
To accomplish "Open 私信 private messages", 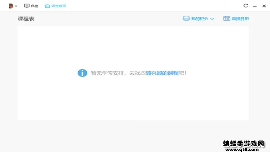I will point(31,6).
